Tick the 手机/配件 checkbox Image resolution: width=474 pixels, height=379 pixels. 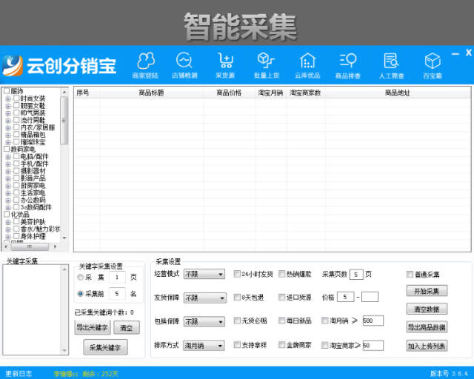coord(16,163)
